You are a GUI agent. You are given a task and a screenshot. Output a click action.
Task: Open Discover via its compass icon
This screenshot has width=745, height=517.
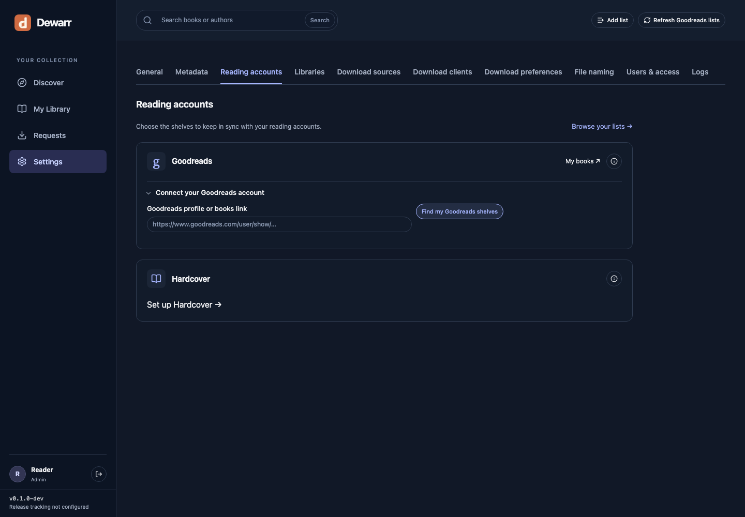pos(22,83)
